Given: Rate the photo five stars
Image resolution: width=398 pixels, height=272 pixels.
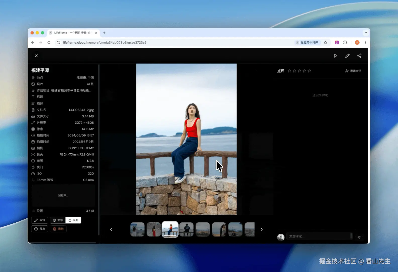Looking at the screenshot, I should coord(309,71).
